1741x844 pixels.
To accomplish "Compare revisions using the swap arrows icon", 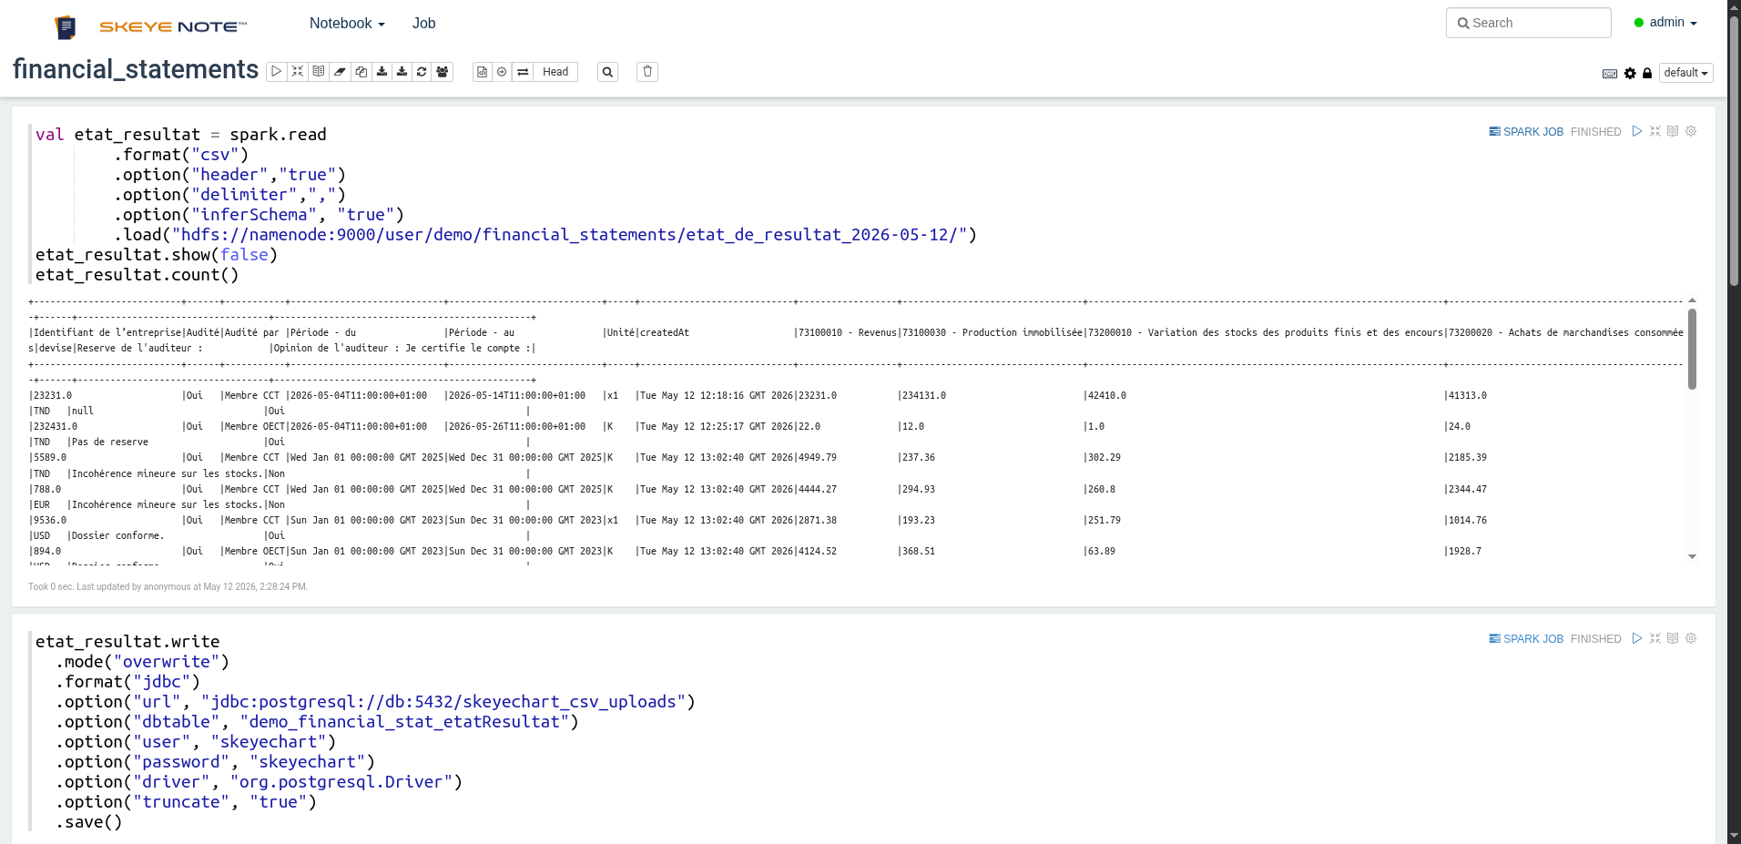I will 523,72.
